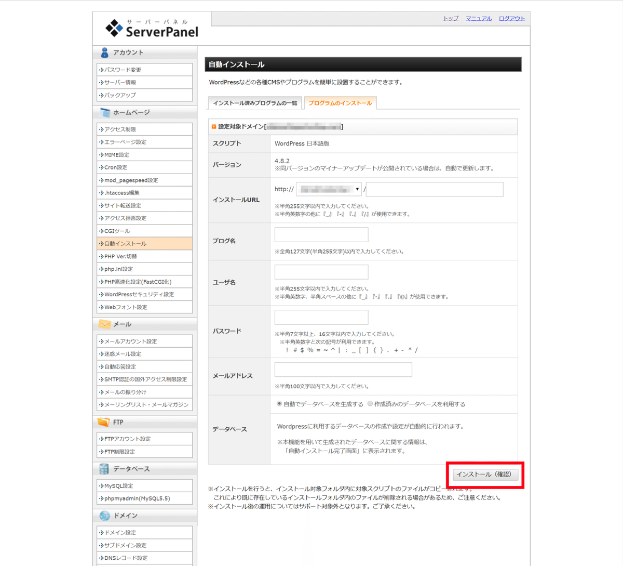This screenshot has height=566, width=623.
Task: Click the ブログ名 input field
Action: (321, 234)
